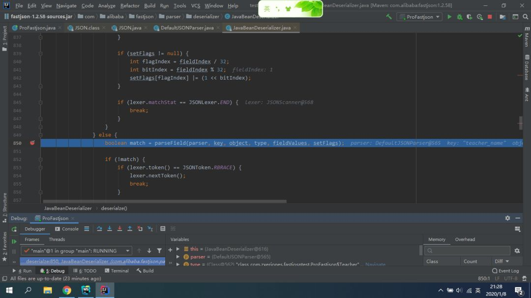Screen dimensions: 531x298
Task: Open Memory view settings gear
Action: (517, 251)
